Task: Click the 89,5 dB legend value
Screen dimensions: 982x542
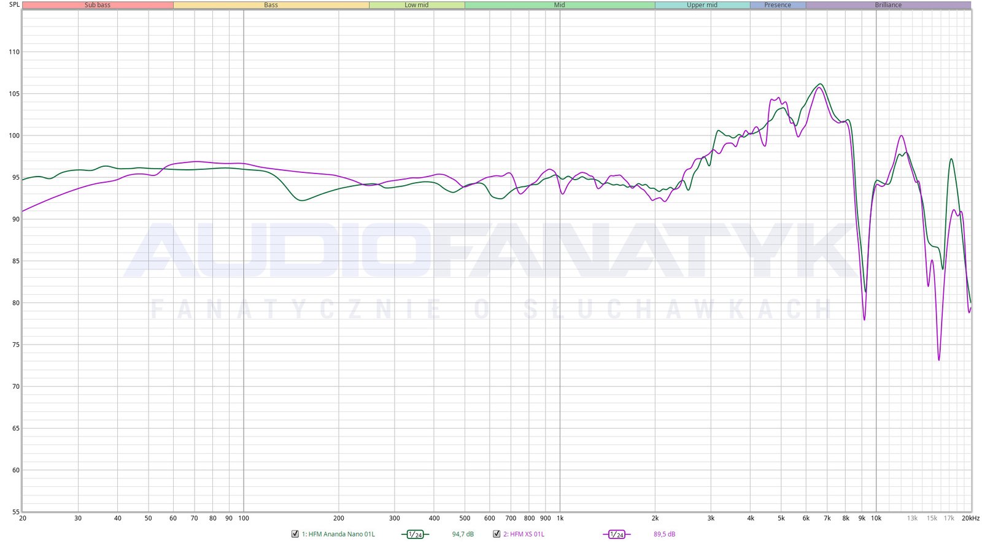Action: coord(664,534)
